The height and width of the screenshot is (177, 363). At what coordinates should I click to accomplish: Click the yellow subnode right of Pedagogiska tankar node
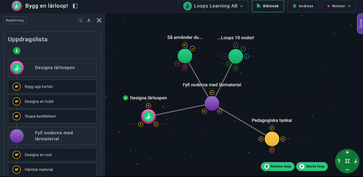coord(283,139)
